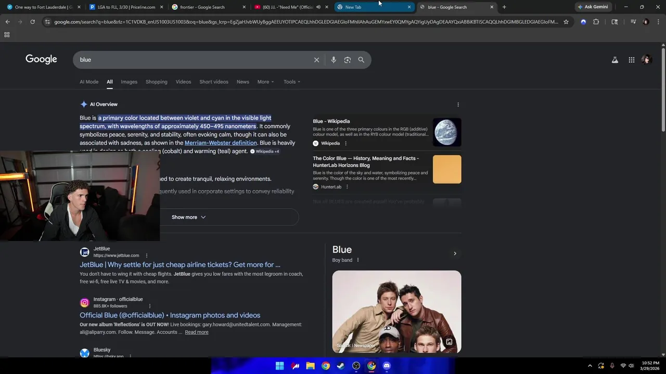Open the Earth thumbnail on Wikipedia card
666x374 pixels.
click(x=447, y=132)
